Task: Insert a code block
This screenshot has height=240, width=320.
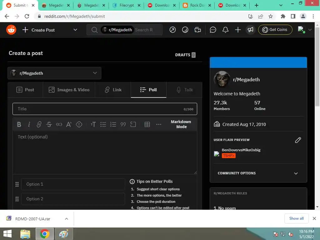Action: click(x=133, y=124)
